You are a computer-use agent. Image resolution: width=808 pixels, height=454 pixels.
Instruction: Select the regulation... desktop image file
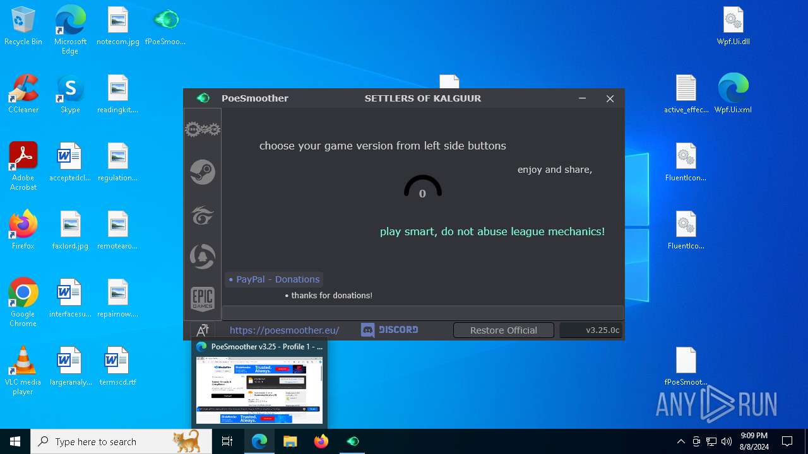[118, 163]
